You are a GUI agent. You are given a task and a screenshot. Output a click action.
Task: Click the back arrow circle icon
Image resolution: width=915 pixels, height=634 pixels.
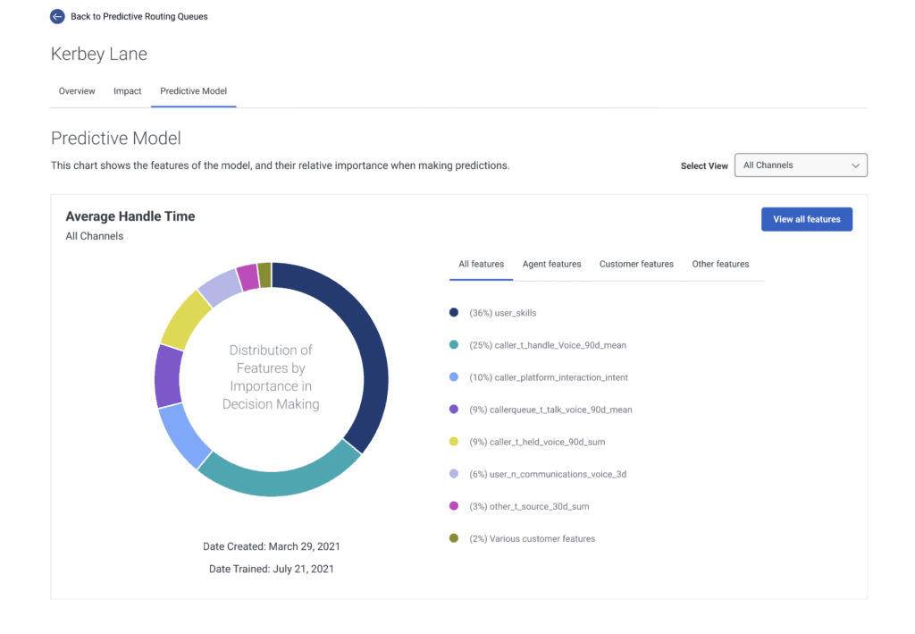point(57,16)
